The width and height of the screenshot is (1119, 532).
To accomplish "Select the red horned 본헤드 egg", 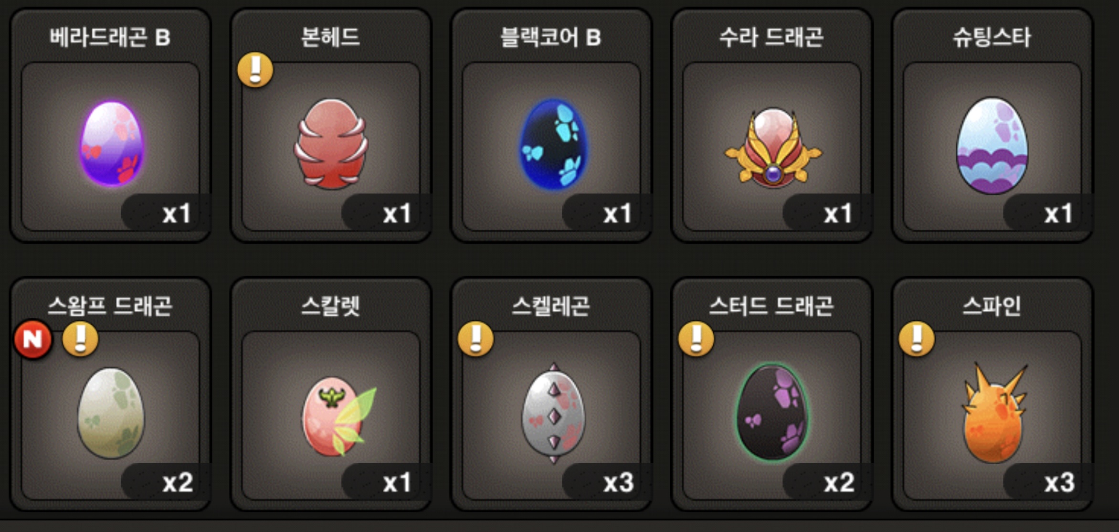I will coord(331,144).
